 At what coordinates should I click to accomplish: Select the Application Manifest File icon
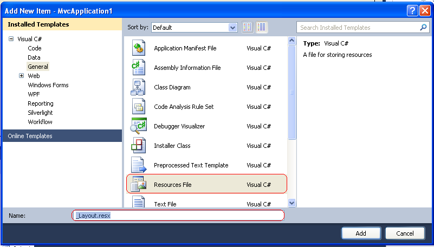(x=139, y=48)
